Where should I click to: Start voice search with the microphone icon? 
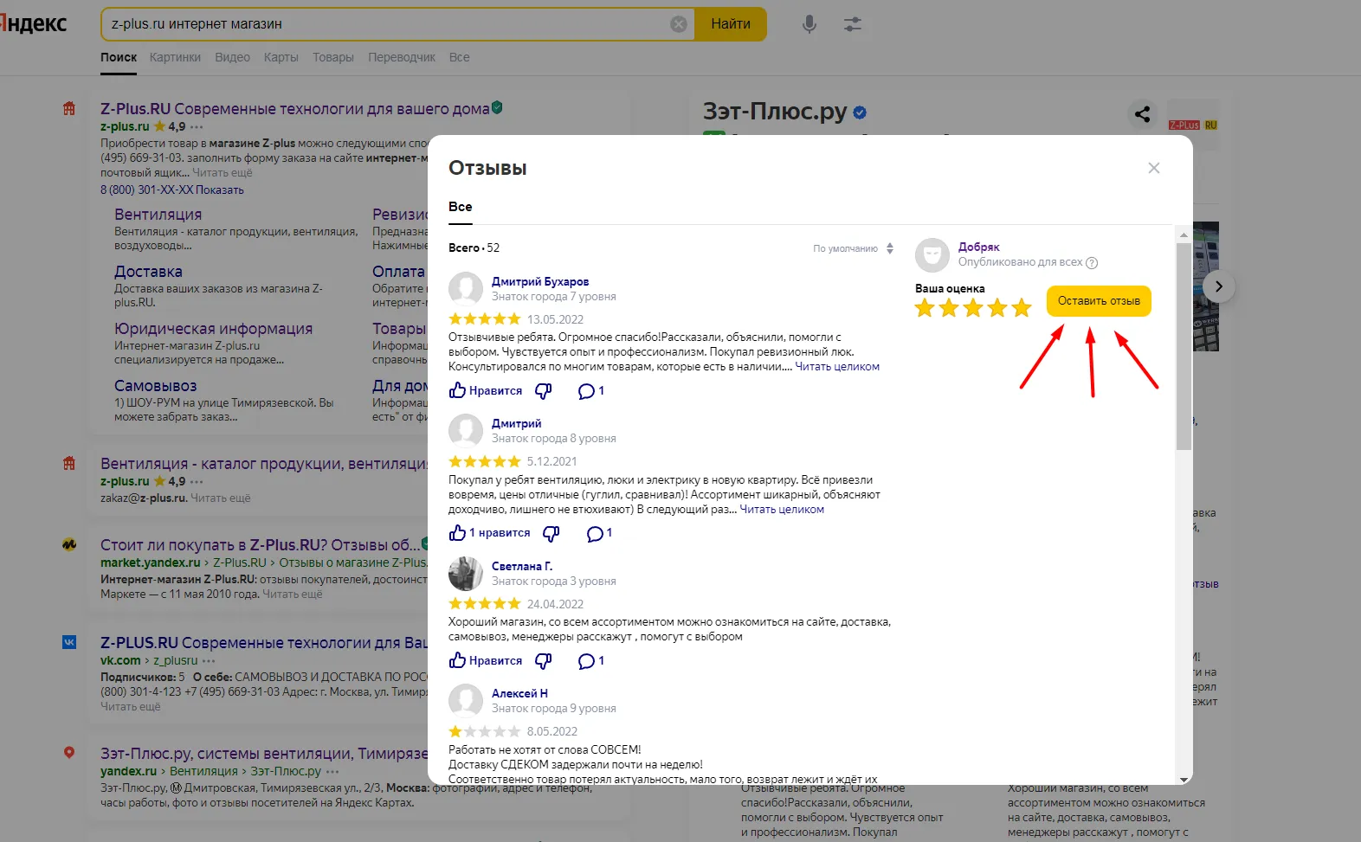point(810,24)
